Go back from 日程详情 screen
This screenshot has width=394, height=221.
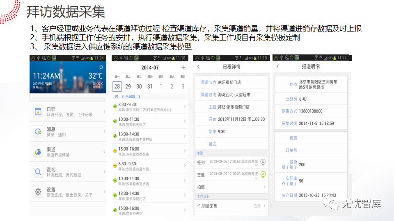[x=199, y=67]
